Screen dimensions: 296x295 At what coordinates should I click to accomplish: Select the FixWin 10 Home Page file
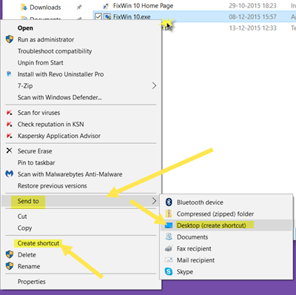point(143,6)
